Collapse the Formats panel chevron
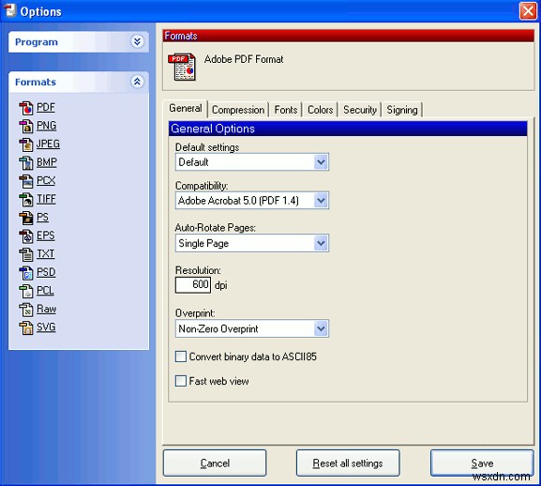Image resolution: width=541 pixels, height=486 pixels. (137, 82)
